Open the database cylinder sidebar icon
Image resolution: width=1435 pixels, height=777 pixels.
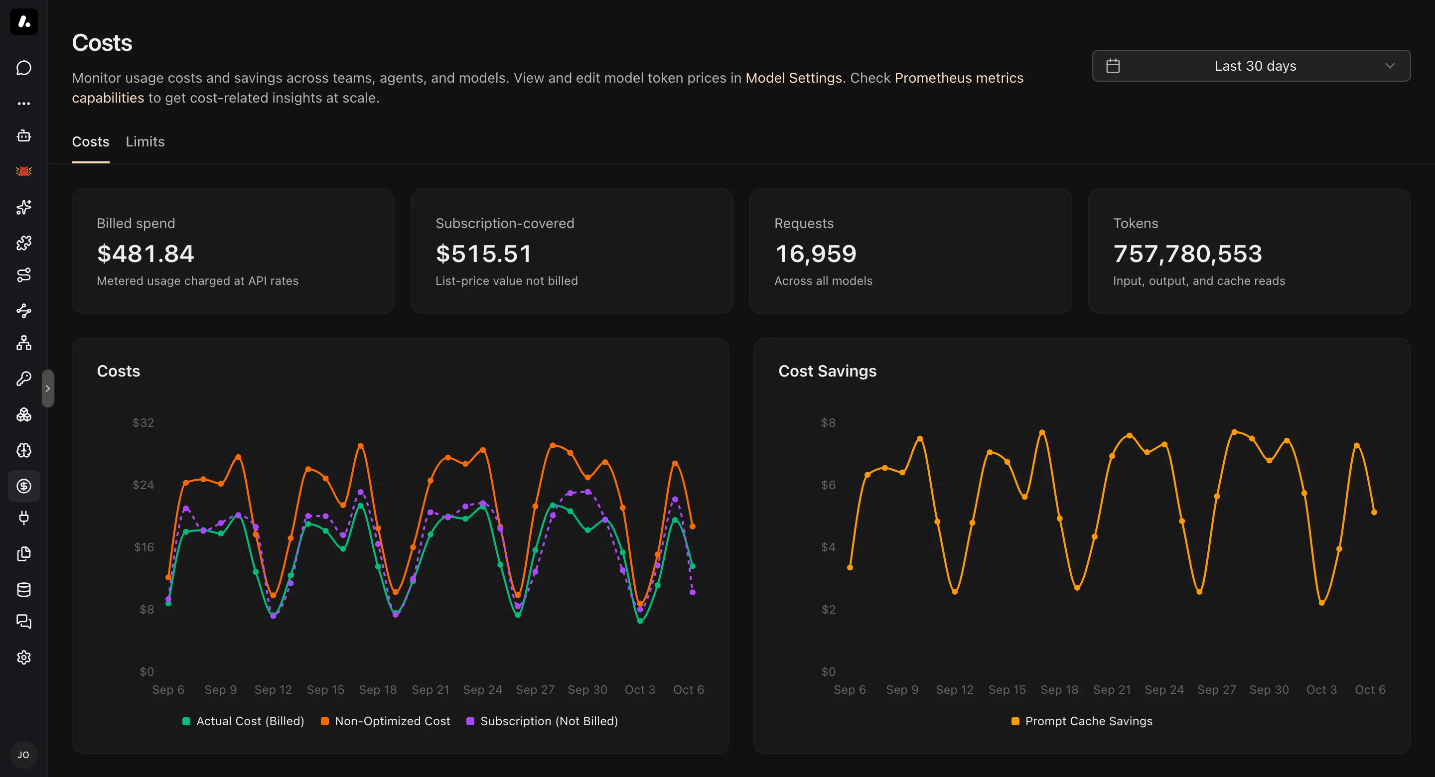[24, 589]
